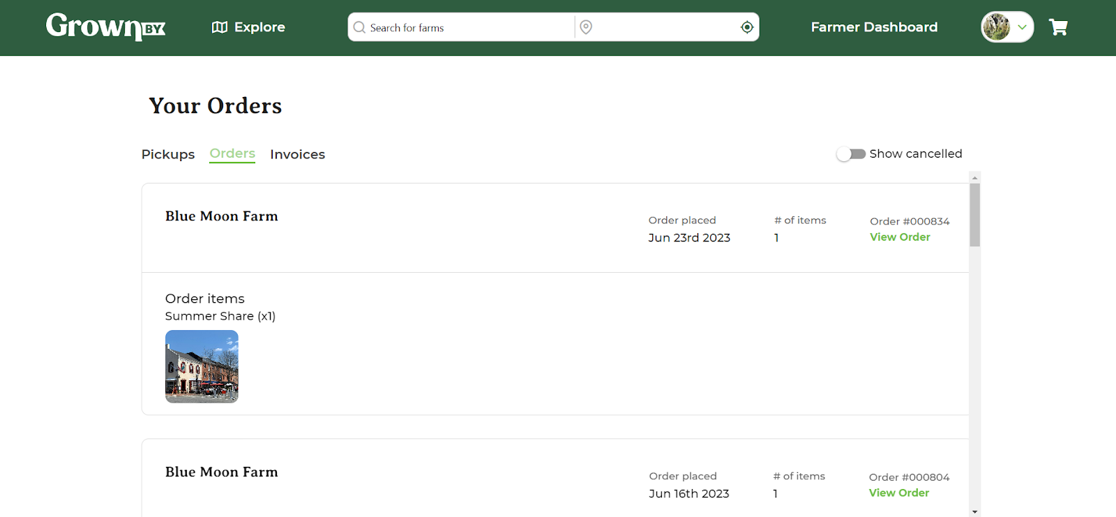Click the search magnifier icon
This screenshot has height=517, width=1116.
(x=359, y=27)
